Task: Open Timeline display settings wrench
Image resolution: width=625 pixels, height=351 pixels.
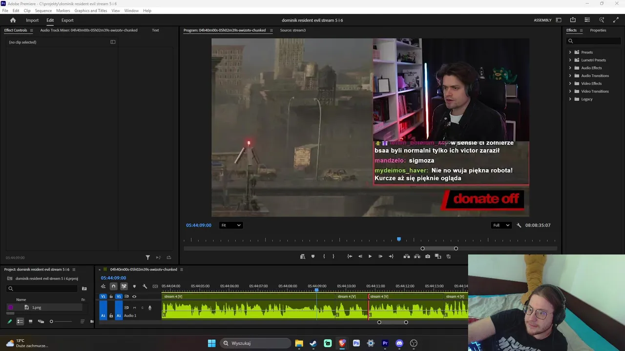Action: 145,287
